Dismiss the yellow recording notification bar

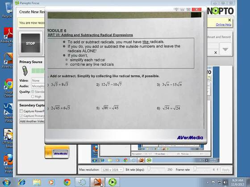point(229,20)
